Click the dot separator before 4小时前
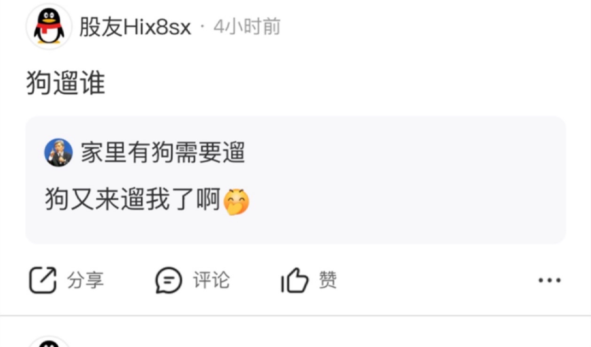 coord(202,28)
